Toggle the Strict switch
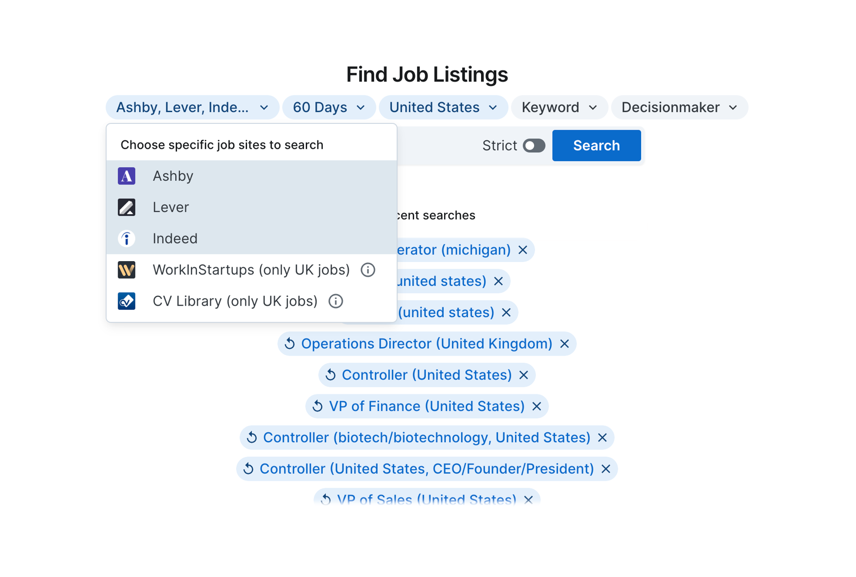Screen dimensions: 856x577 [x=534, y=146]
